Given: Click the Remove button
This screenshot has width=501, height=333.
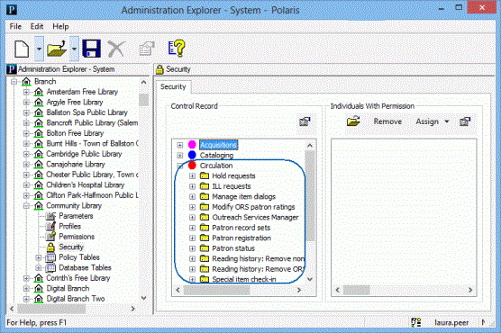Looking at the screenshot, I should (387, 121).
